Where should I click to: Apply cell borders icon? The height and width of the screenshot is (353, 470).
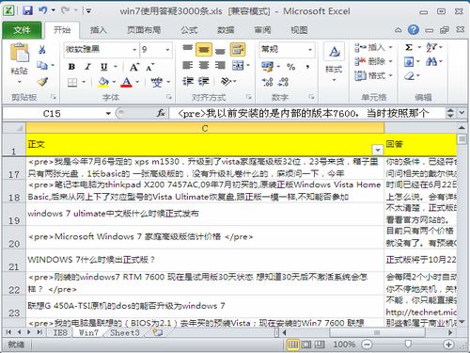[72, 82]
